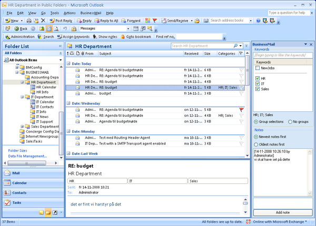This screenshot has height=226, width=316.
Task: Open the Actions menu
Action: [70, 13]
